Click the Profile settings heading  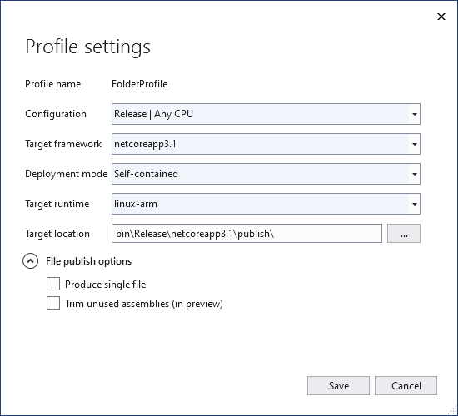[x=88, y=47]
